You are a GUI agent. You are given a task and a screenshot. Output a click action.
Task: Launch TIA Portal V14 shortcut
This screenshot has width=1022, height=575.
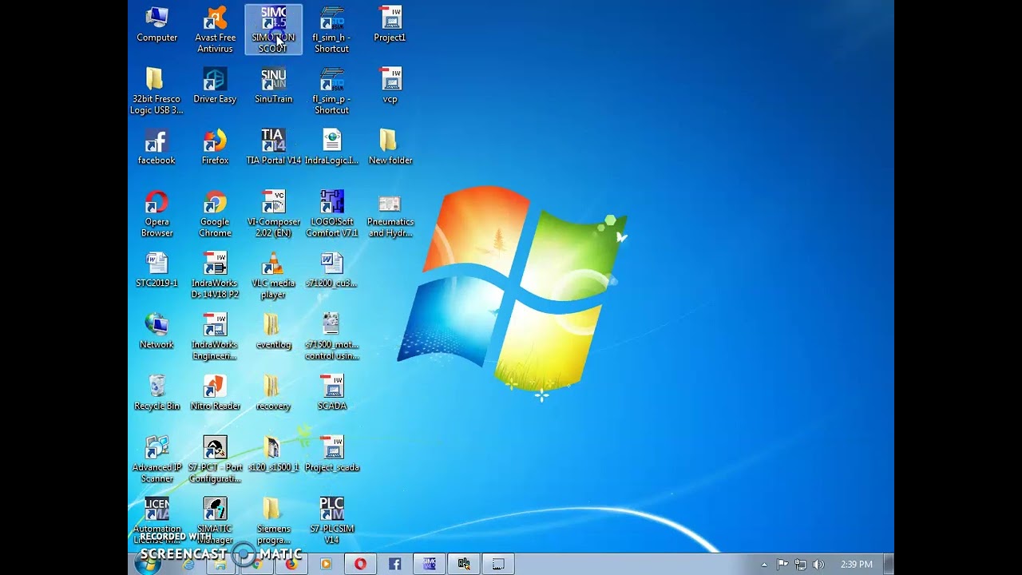pos(273,148)
